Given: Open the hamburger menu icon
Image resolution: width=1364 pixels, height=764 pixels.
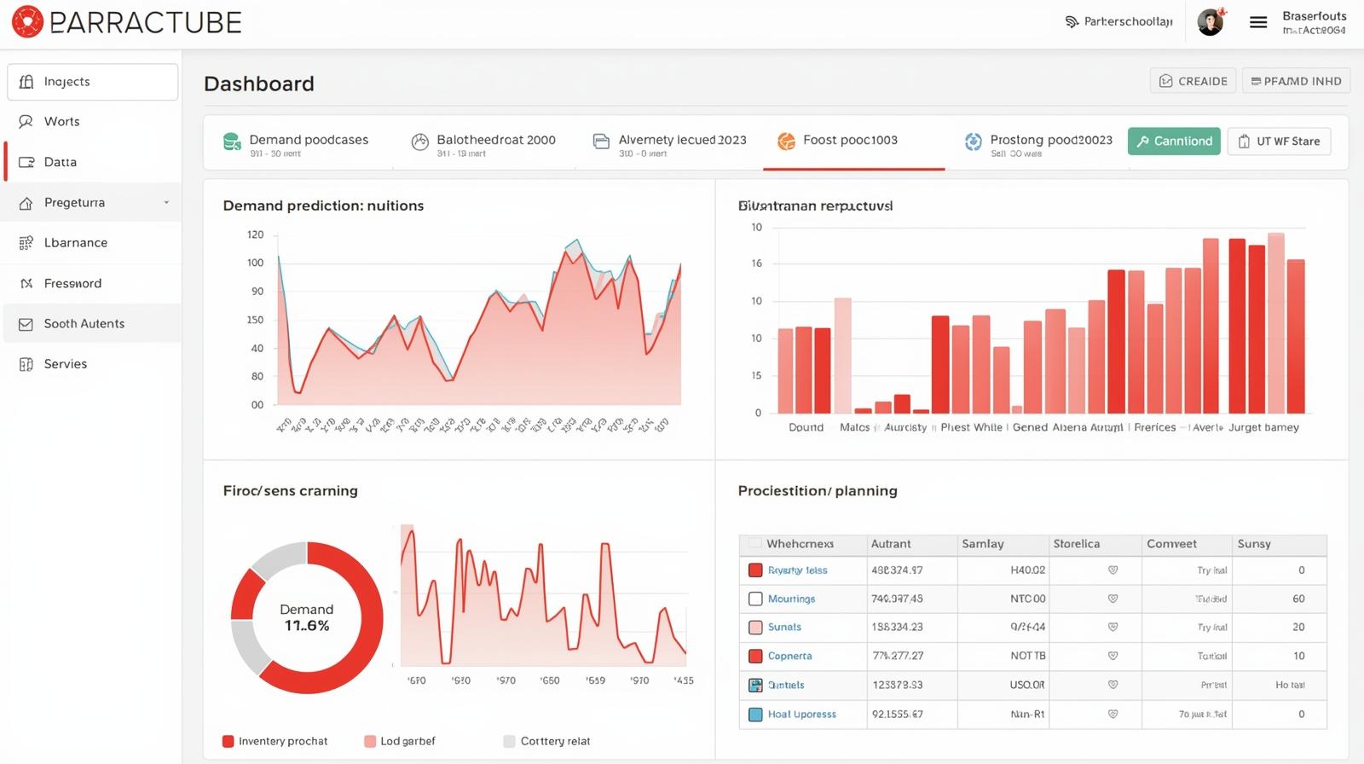Looking at the screenshot, I should pyautogui.click(x=1258, y=23).
